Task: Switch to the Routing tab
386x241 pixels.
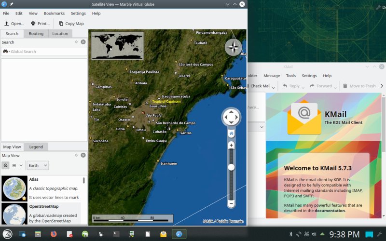Action: (x=36, y=34)
